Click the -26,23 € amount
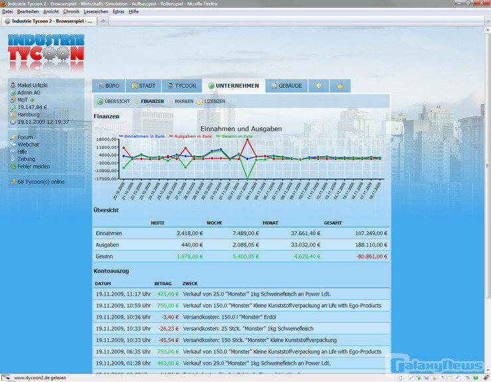Image resolution: width=491 pixels, height=382 pixels. tap(169, 329)
